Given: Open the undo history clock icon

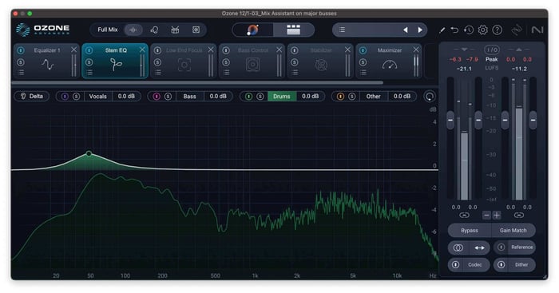Looking at the screenshot, I should [x=469, y=30].
